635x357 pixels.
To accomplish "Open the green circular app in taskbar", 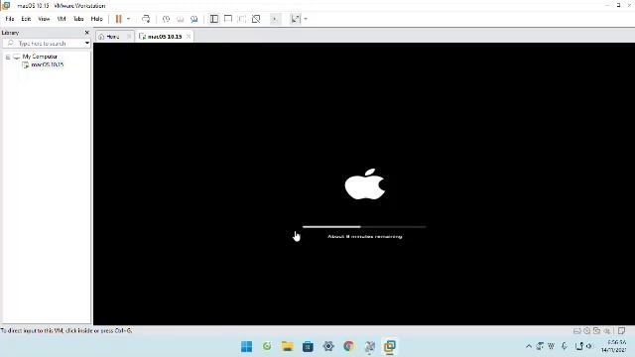I will [267, 346].
